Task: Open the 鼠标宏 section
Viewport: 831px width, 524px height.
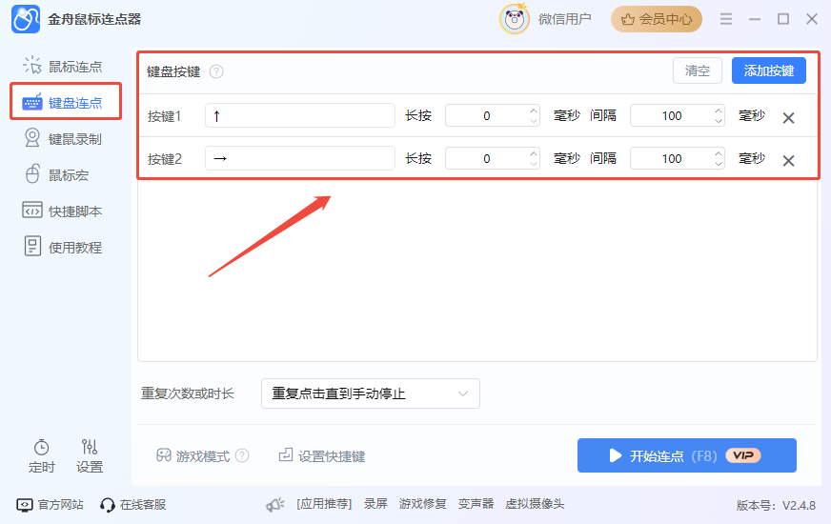Action: (x=57, y=175)
